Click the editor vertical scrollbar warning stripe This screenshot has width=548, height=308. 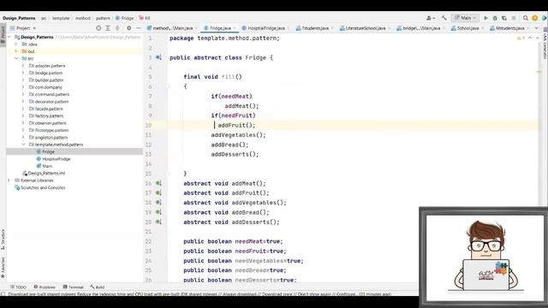pyautogui.click(x=539, y=72)
